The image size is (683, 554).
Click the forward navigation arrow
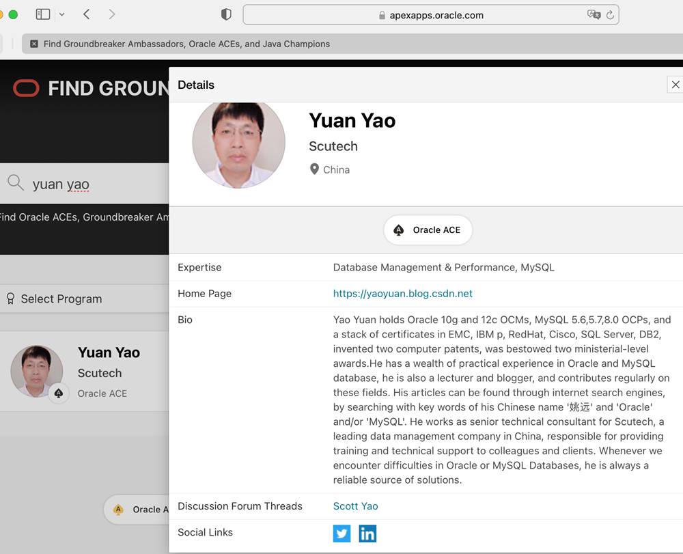coord(112,14)
